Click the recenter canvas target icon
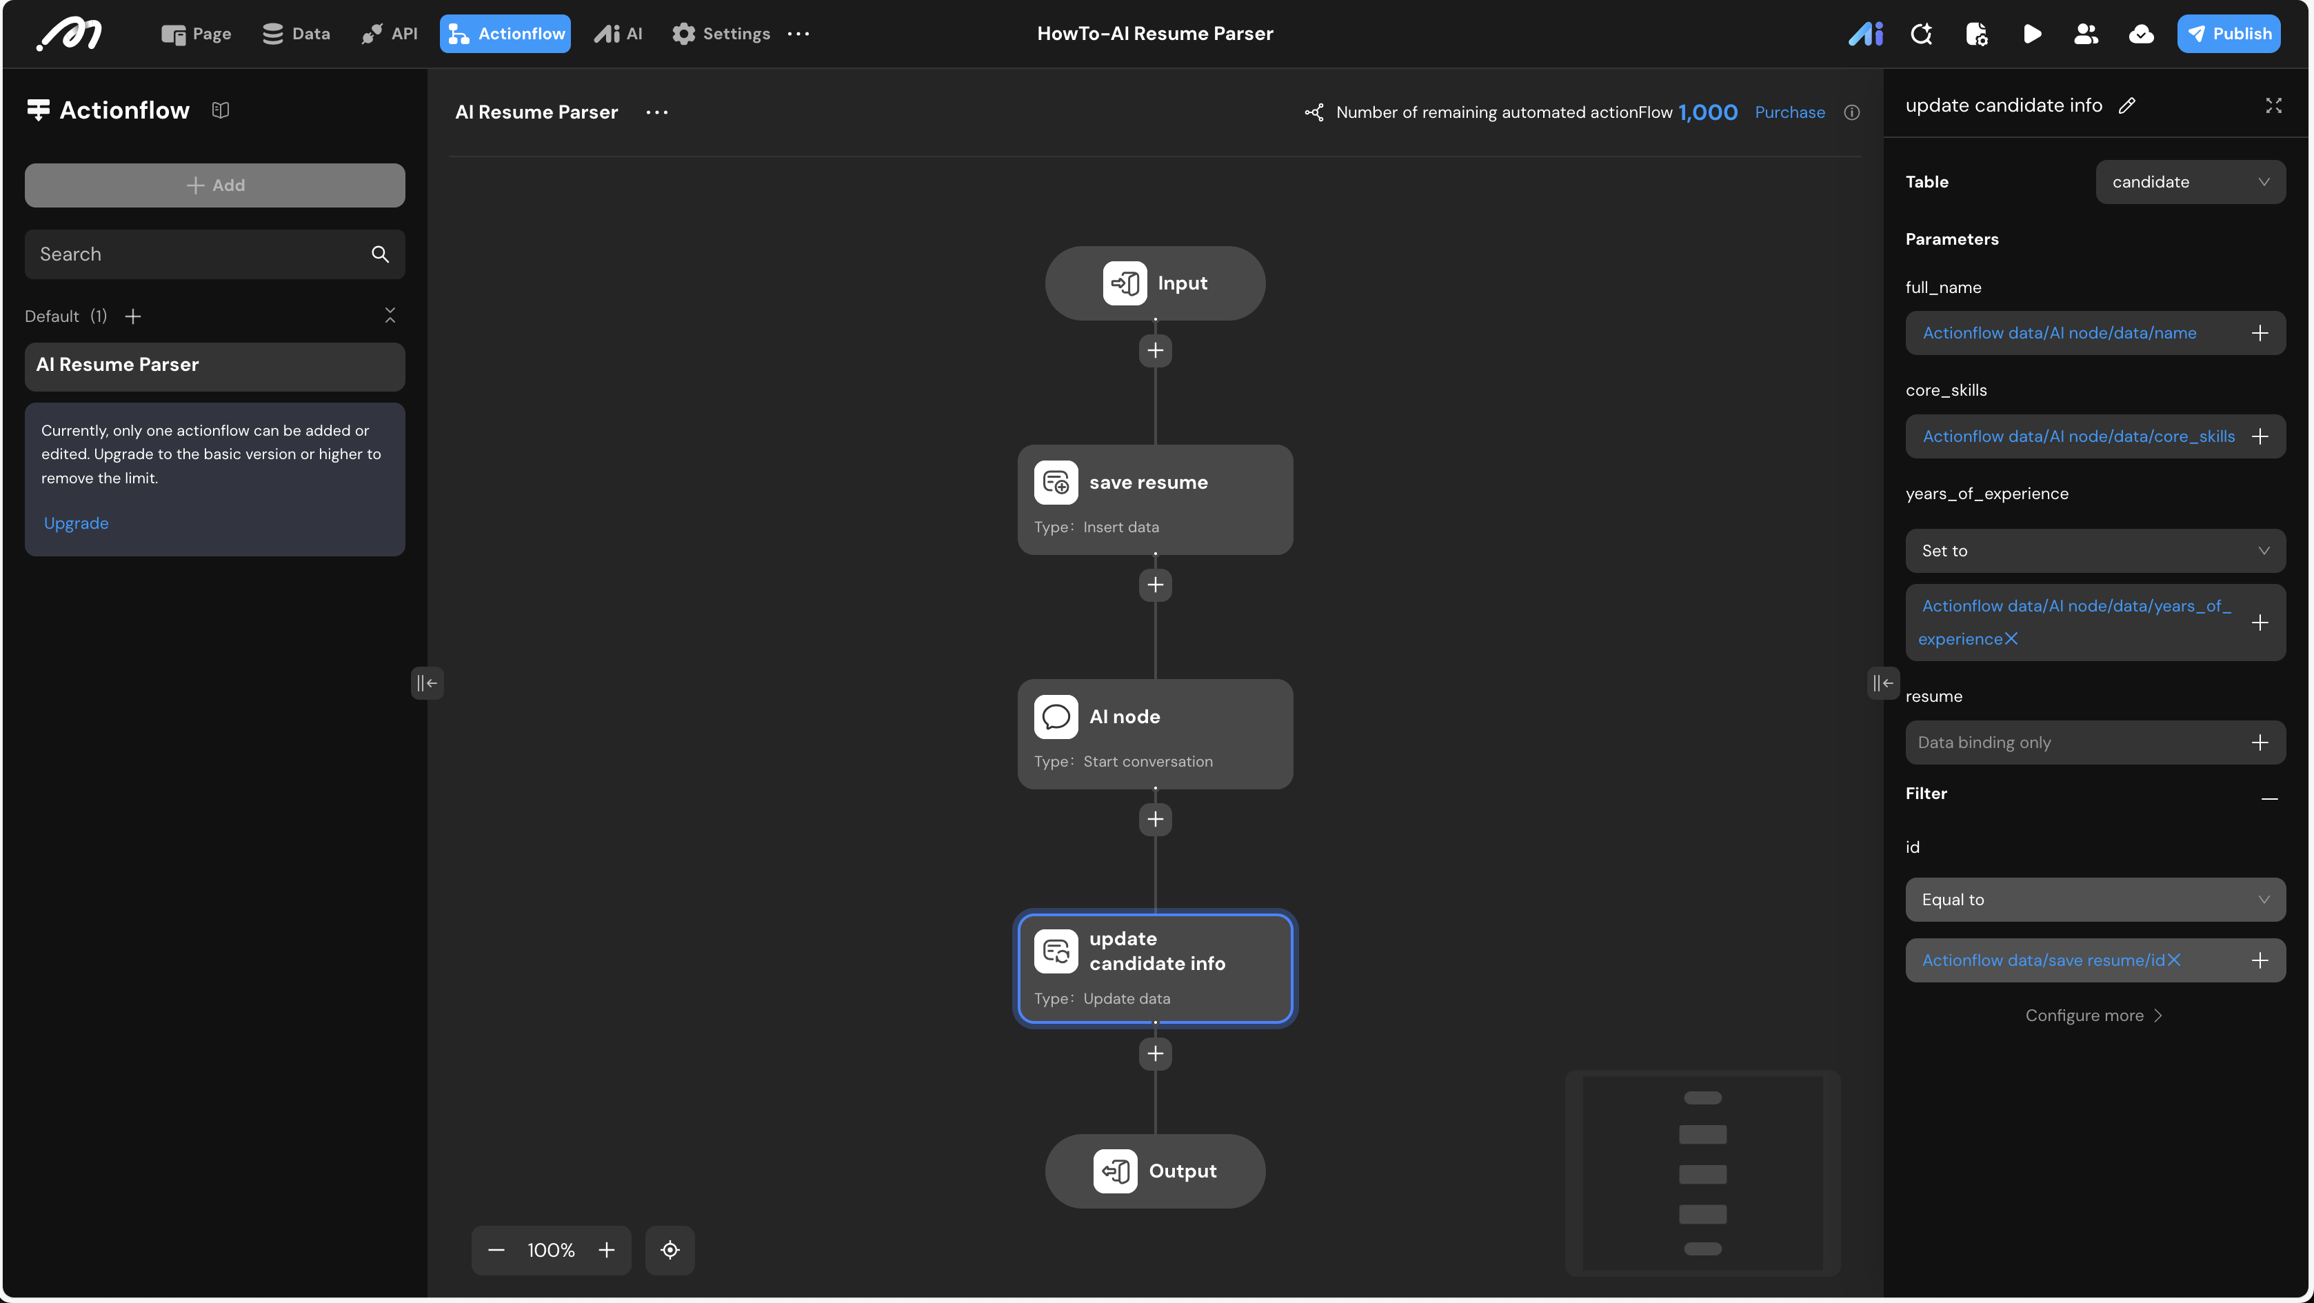Screen dimensions: 2314x1303 point(670,1250)
